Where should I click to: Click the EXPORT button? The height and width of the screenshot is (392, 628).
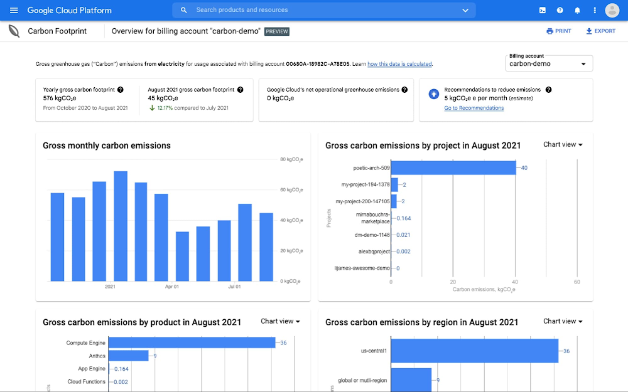coord(601,31)
